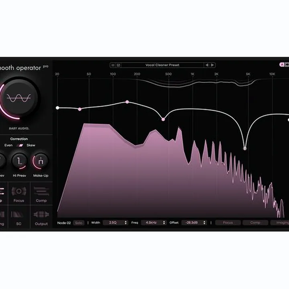
Task: Select the leftmost white node at 20 Hz
Action: point(57,108)
